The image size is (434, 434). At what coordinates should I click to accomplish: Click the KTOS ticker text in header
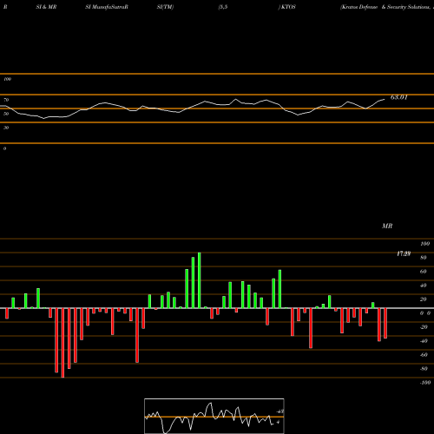(288, 7)
